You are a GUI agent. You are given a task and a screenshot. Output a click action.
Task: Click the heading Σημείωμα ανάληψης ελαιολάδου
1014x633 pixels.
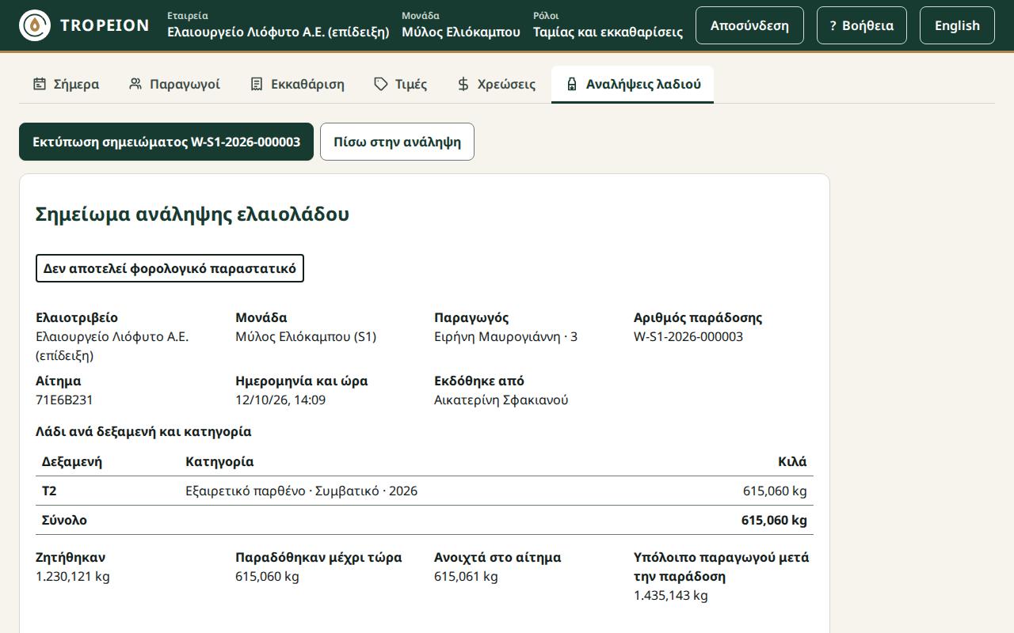coord(193,214)
